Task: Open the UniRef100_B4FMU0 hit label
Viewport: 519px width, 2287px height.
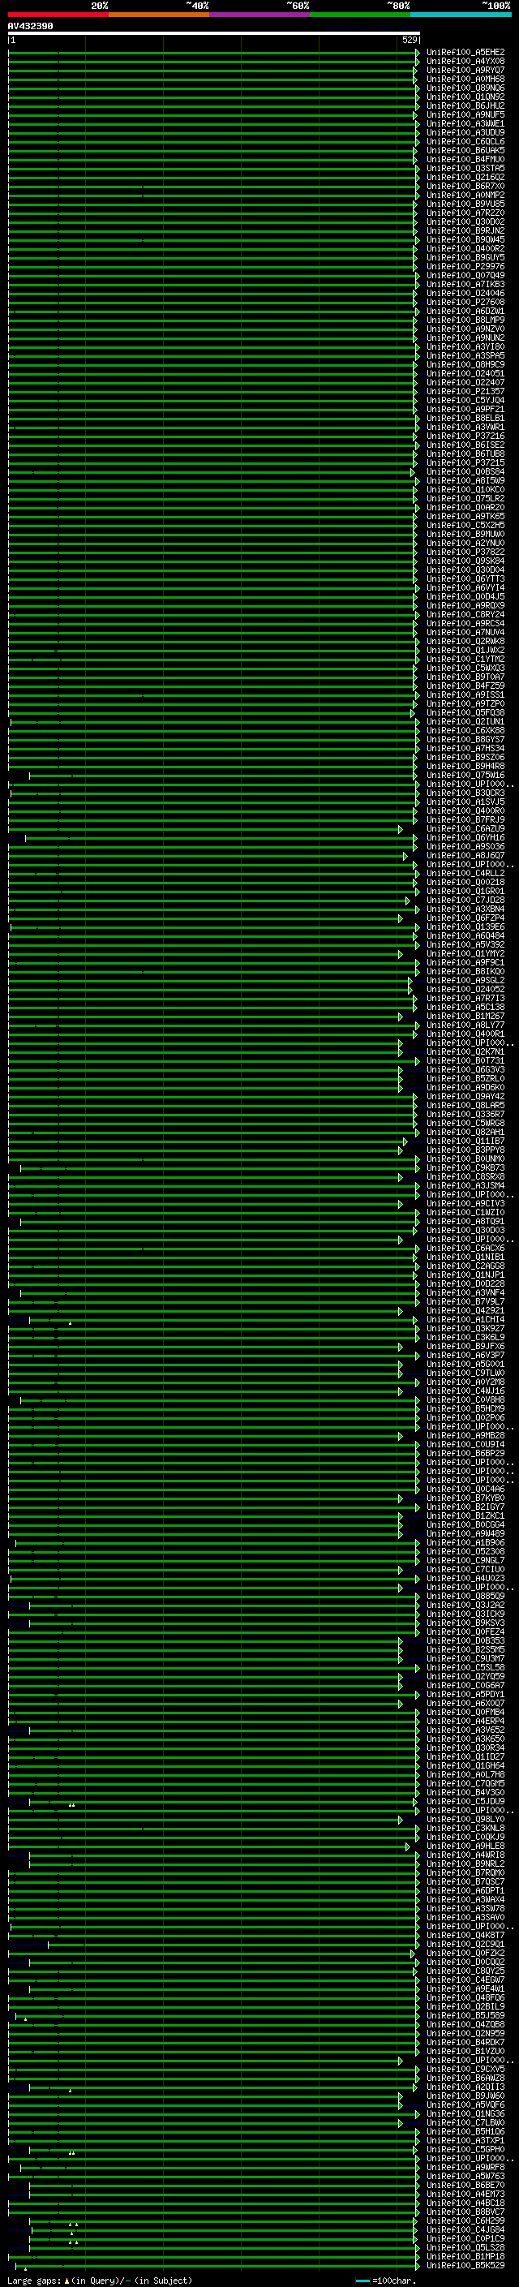Action: pos(465,160)
